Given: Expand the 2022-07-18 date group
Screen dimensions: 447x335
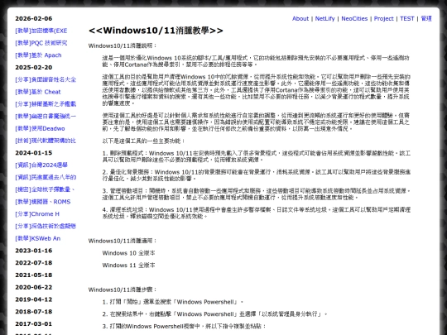Looking at the screenshot, I should point(34,263).
